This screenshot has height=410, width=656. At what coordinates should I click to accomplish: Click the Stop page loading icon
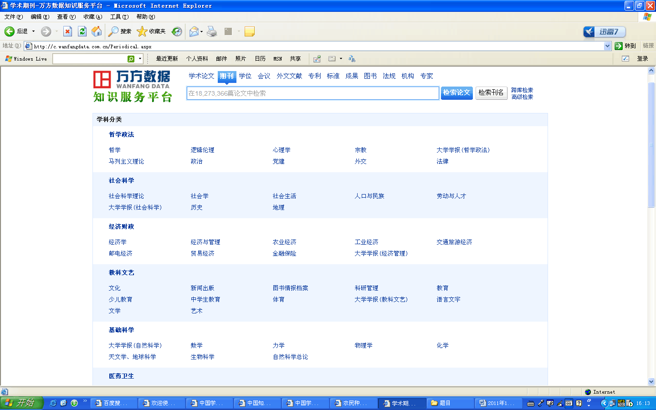pos(67,31)
